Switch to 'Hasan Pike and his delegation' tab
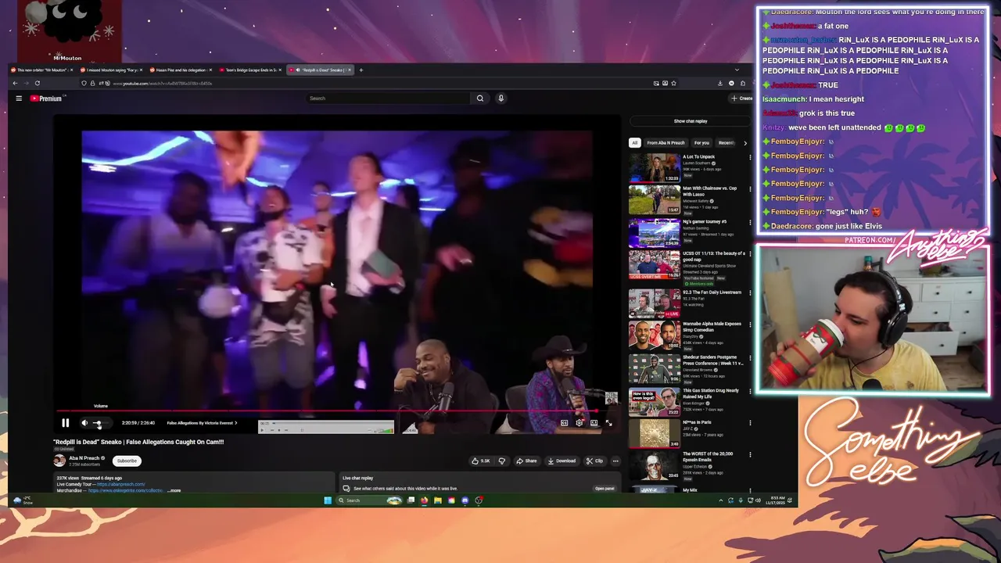Screen dimensions: 1001x563 pos(181,70)
